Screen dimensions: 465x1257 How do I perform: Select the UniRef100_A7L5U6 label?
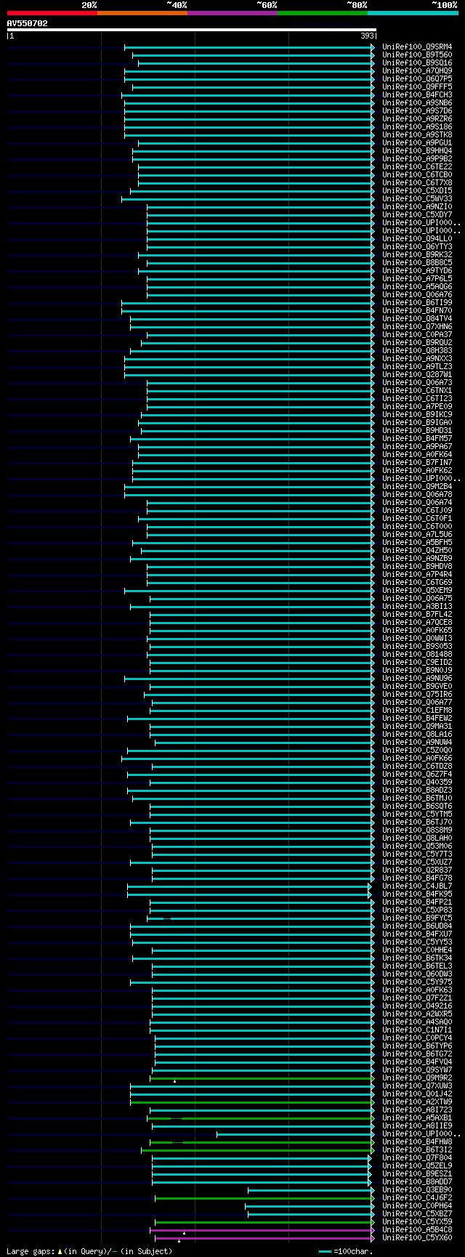(x=417, y=535)
